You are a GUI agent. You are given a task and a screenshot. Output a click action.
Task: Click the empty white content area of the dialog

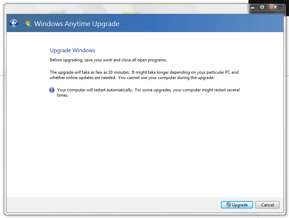(141, 148)
